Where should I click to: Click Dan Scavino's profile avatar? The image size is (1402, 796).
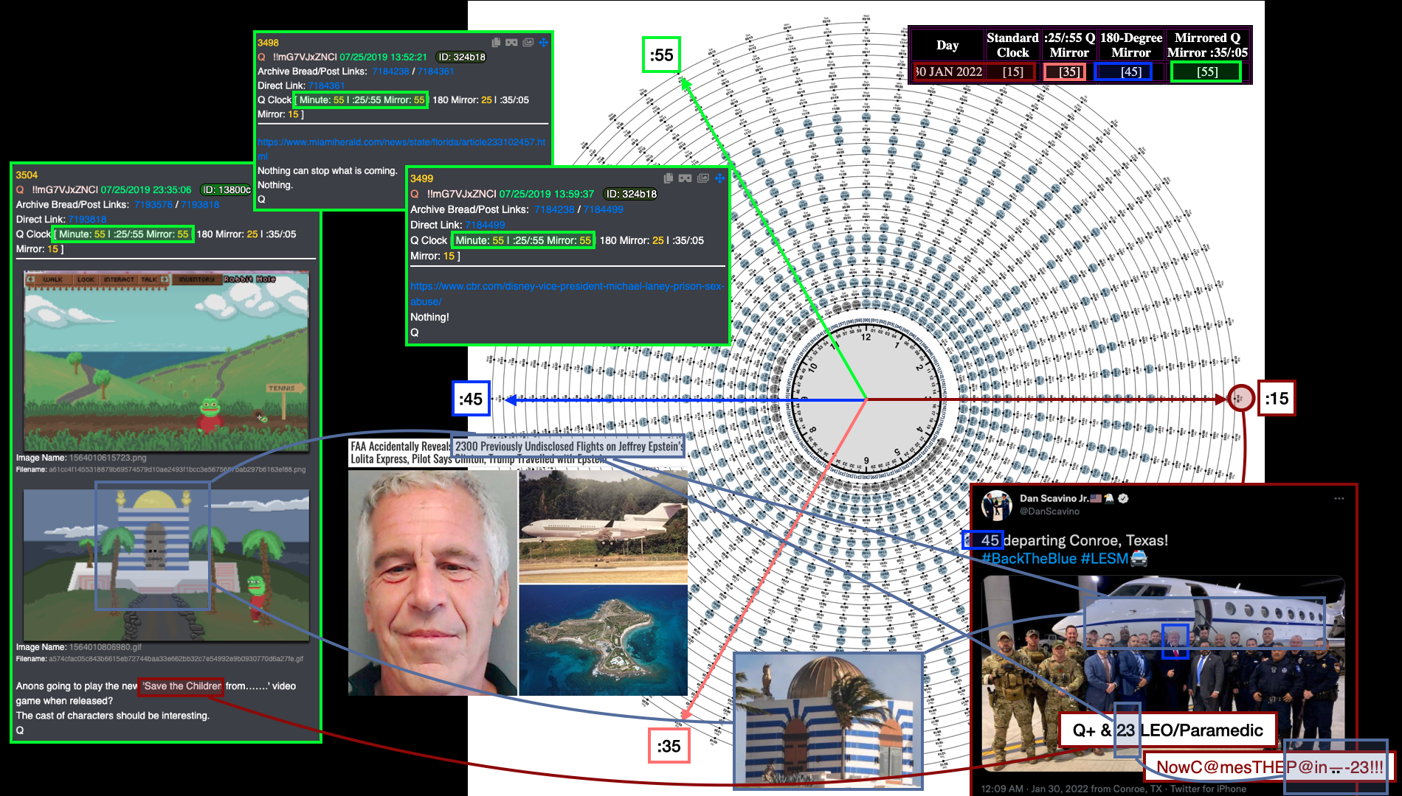coord(997,505)
